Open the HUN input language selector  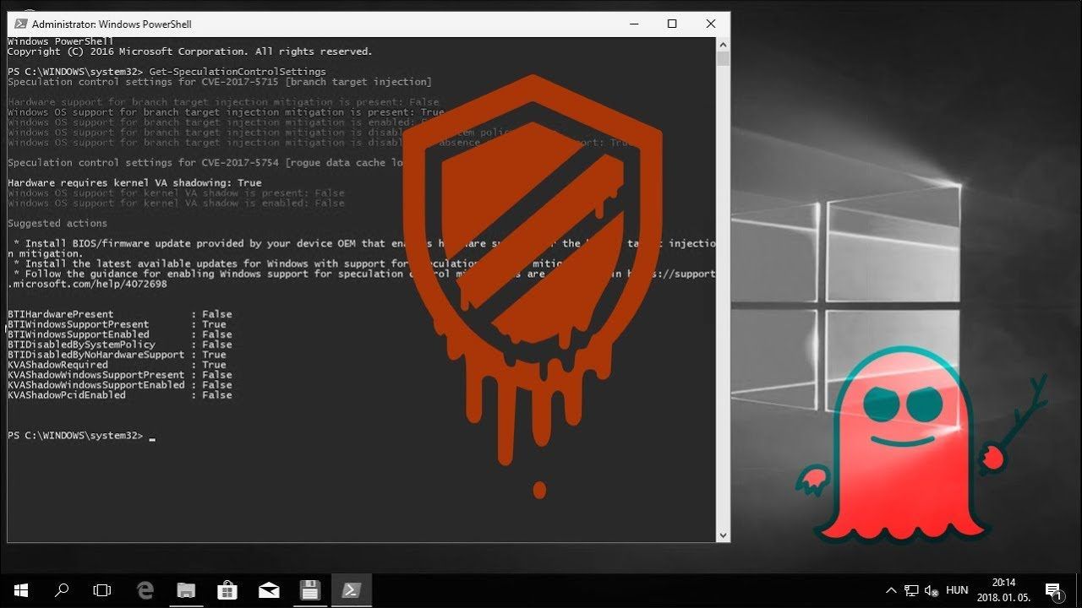tap(957, 590)
